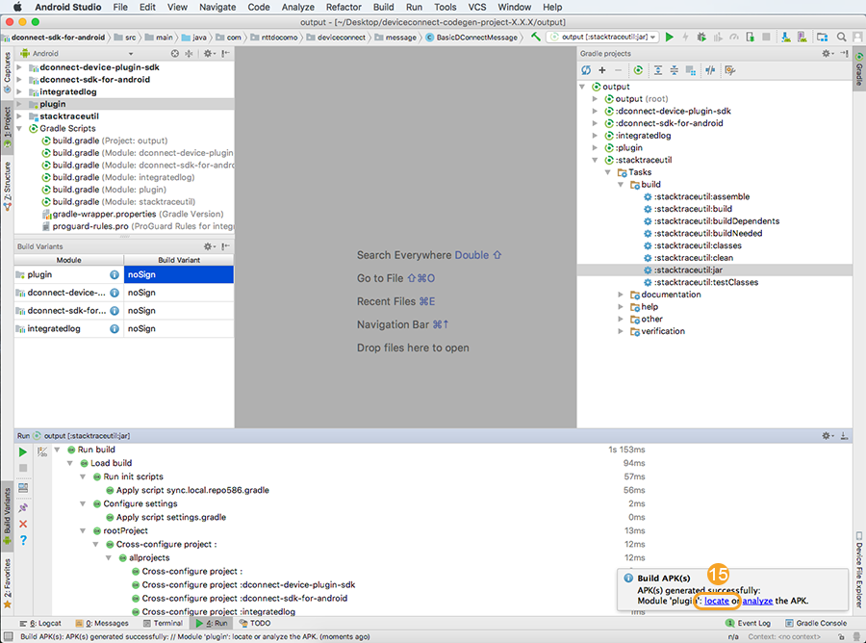Refresh all Gradle projects

[586, 70]
